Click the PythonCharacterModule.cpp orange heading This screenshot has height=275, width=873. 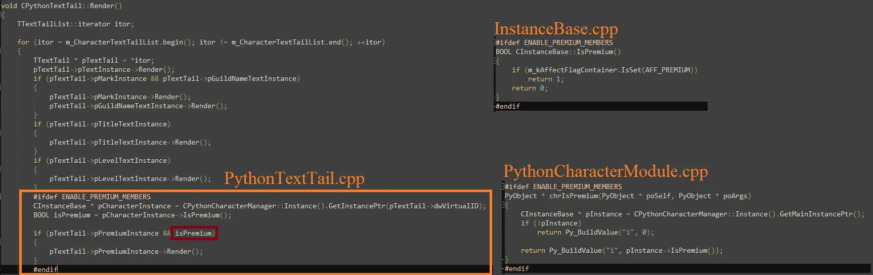(x=605, y=171)
